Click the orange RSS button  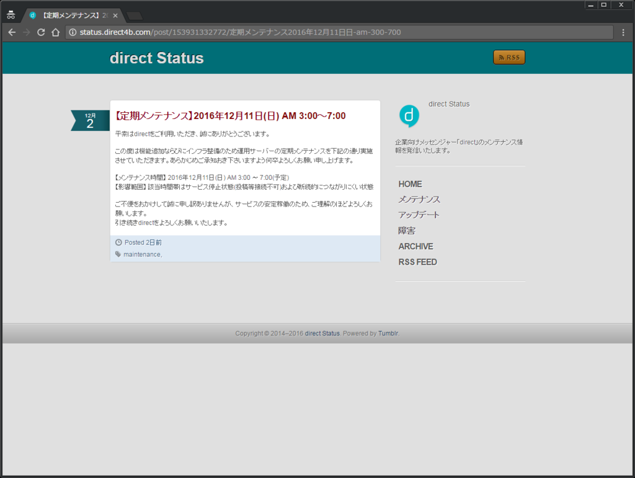[x=509, y=58]
